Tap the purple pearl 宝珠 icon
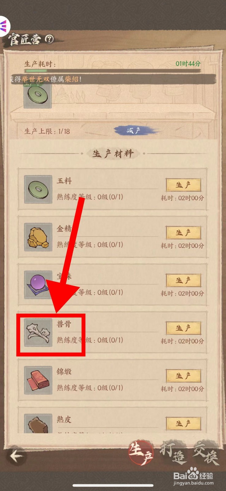The width and height of the screenshot is (226, 491). click(x=38, y=285)
